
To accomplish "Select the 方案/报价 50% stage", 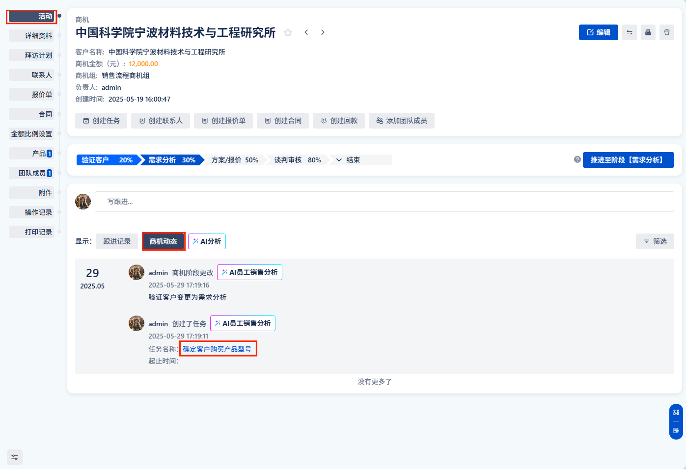I will pos(235,160).
